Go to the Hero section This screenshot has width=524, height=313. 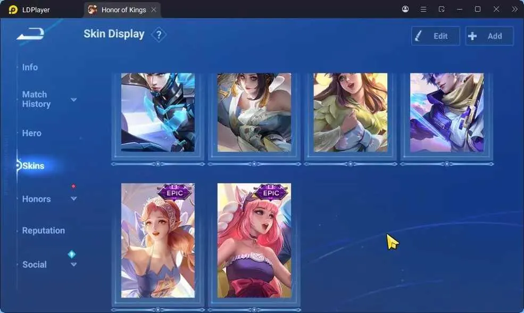tap(32, 133)
